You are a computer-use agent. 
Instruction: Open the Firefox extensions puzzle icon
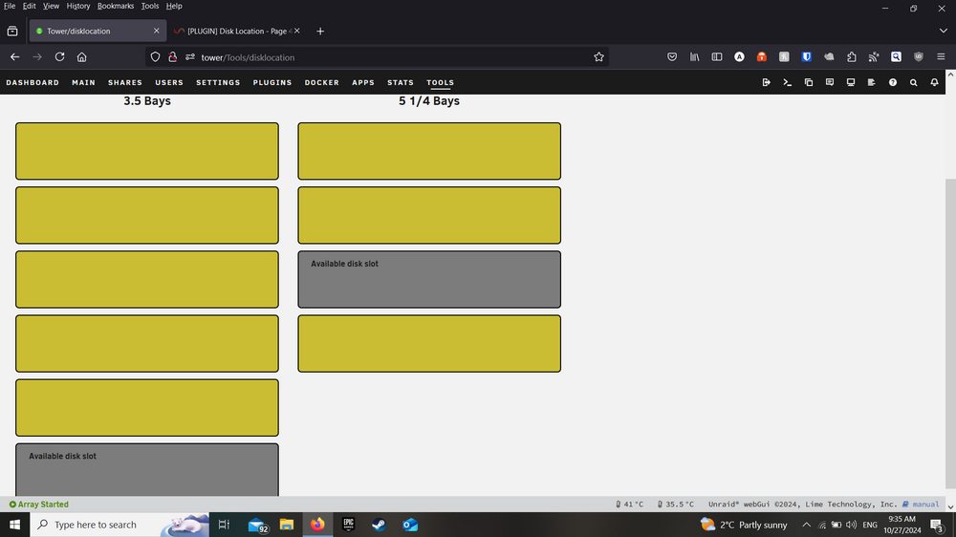[851, 56]
